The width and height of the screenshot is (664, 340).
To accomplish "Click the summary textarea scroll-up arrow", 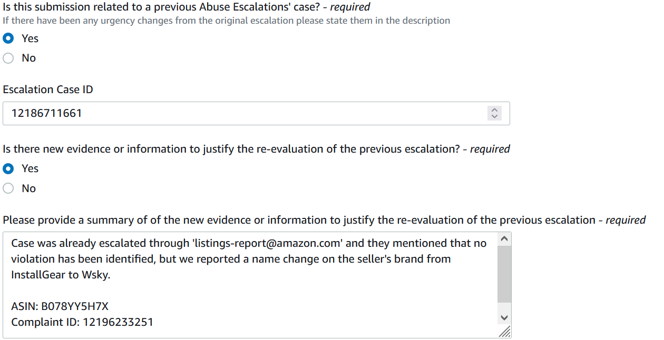I will (504, 239).
